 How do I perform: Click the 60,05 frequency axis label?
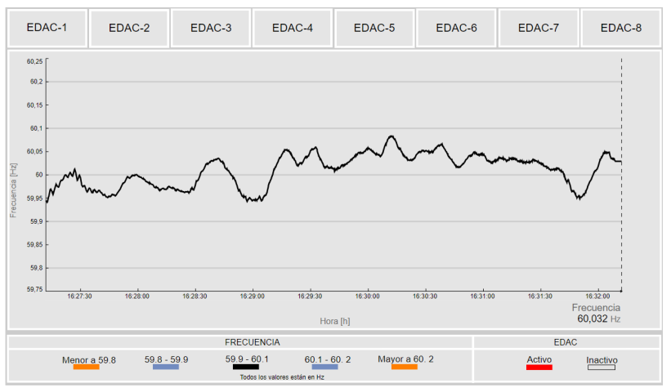point(34,152)
